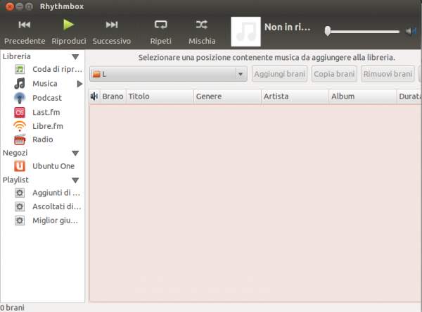Open the Podcast source icon

point(20,98)
